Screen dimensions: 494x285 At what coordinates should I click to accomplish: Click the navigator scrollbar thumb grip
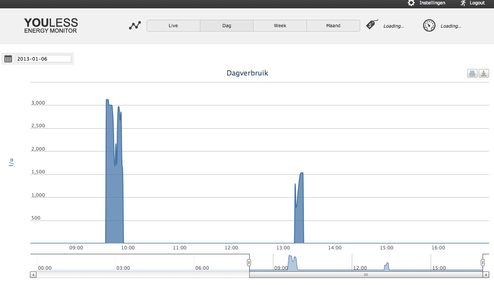(366, 274)
